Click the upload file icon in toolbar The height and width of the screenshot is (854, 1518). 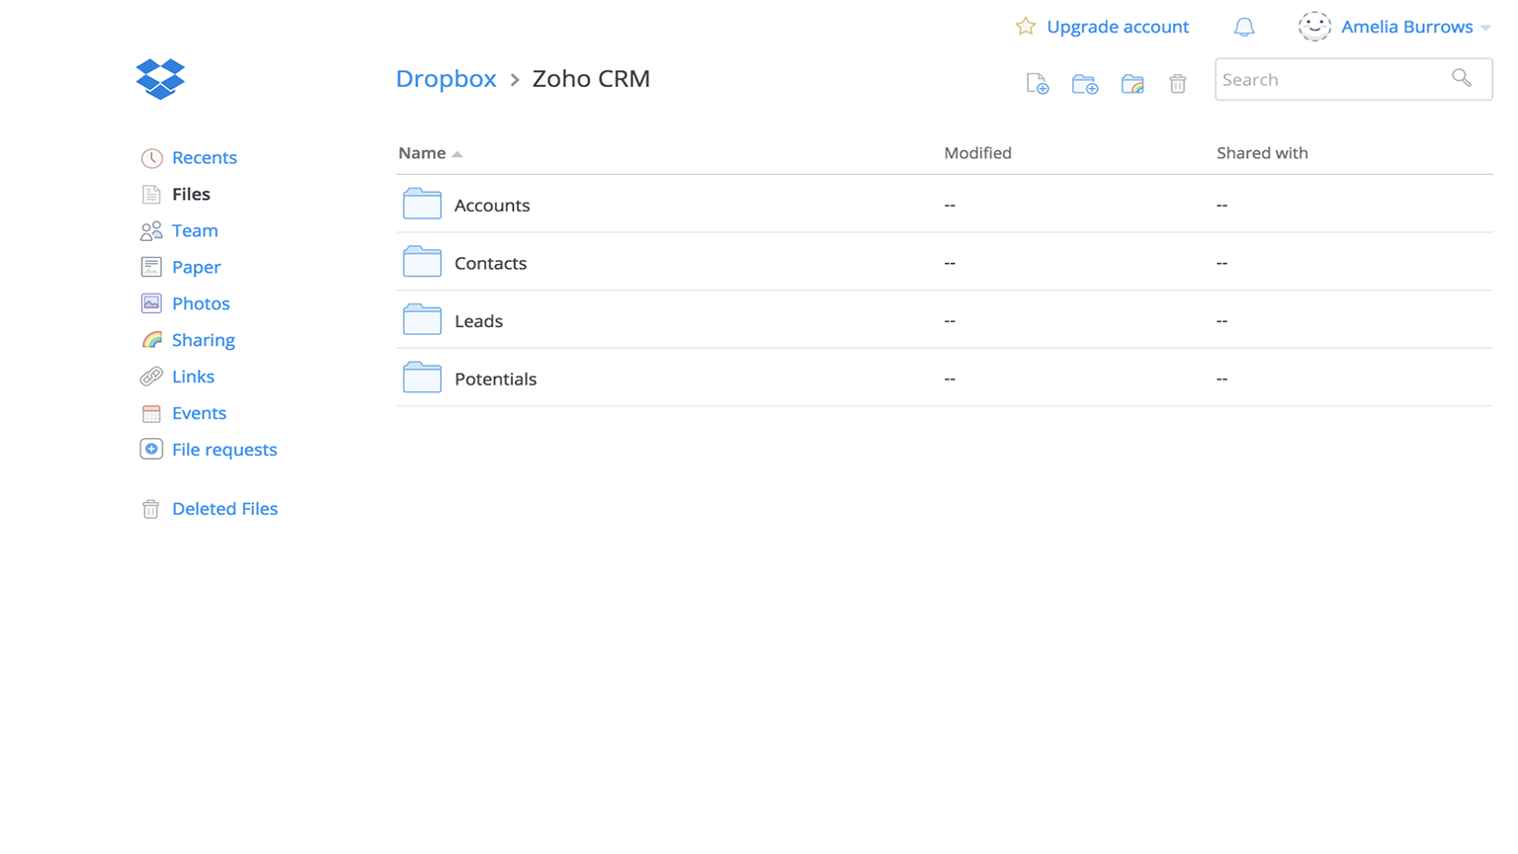coord(1037,84)
